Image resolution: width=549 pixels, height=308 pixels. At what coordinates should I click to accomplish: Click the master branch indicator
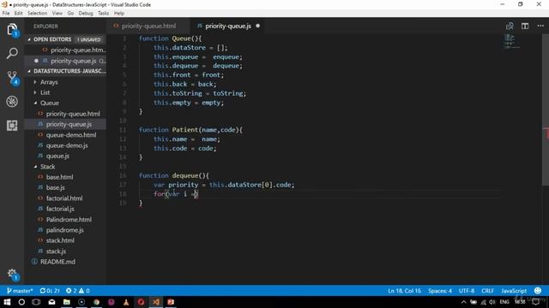(x=20, y=291)
